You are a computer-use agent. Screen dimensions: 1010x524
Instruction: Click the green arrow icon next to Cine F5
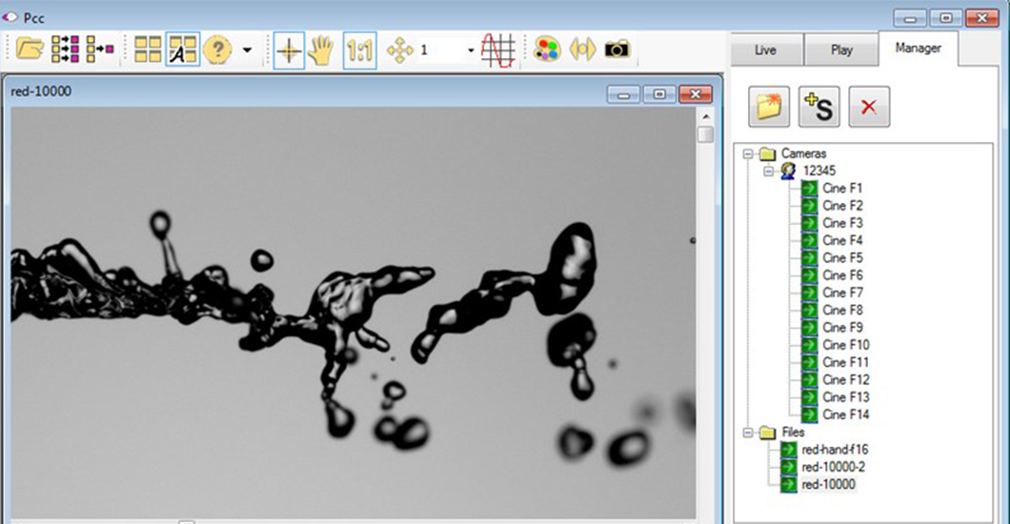810,258
